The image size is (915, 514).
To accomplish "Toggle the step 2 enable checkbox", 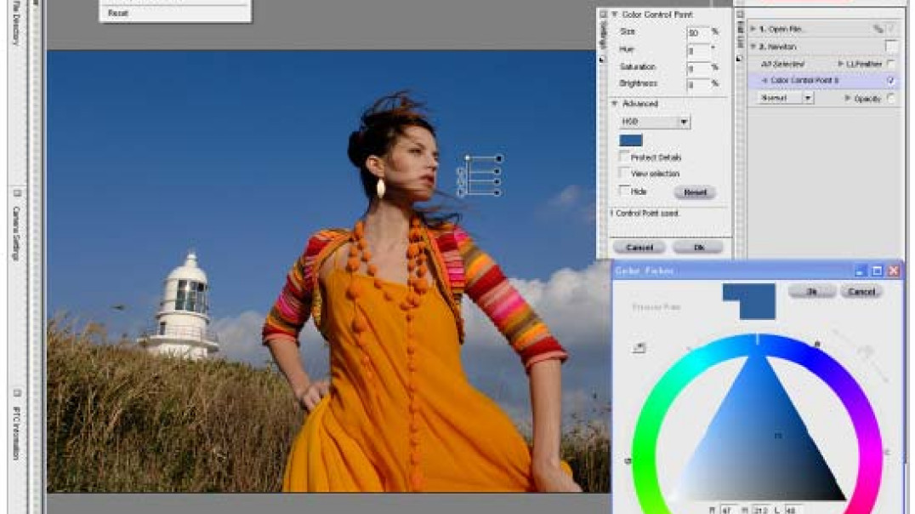I will coord(891,46).
